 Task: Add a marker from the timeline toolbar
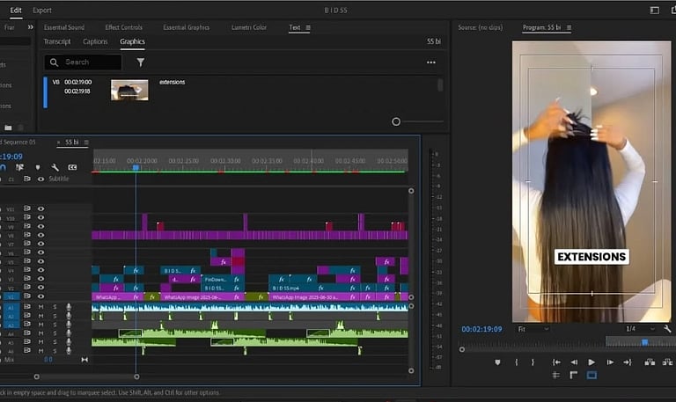coord(38,167)
